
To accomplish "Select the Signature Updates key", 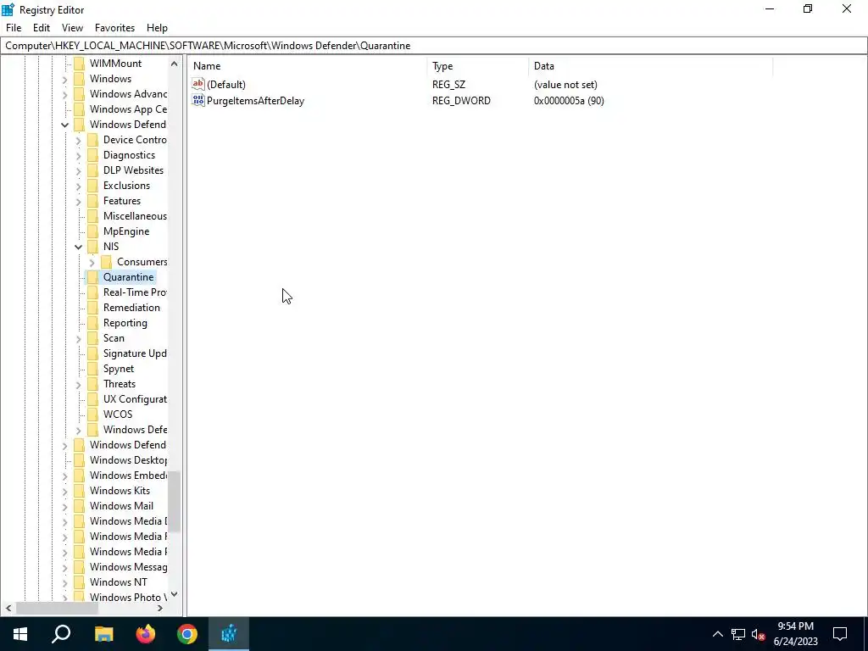I will (135, 353).
